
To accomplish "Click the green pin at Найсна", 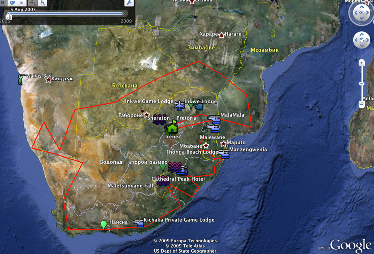I will pos(103,225).
